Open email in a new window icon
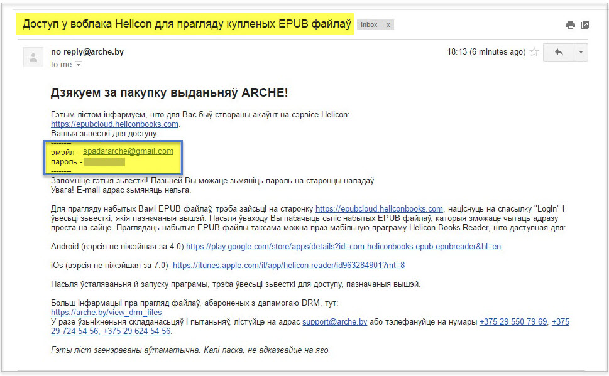The width and height of the screenshot is (609, 376). (x=585, y=25)
